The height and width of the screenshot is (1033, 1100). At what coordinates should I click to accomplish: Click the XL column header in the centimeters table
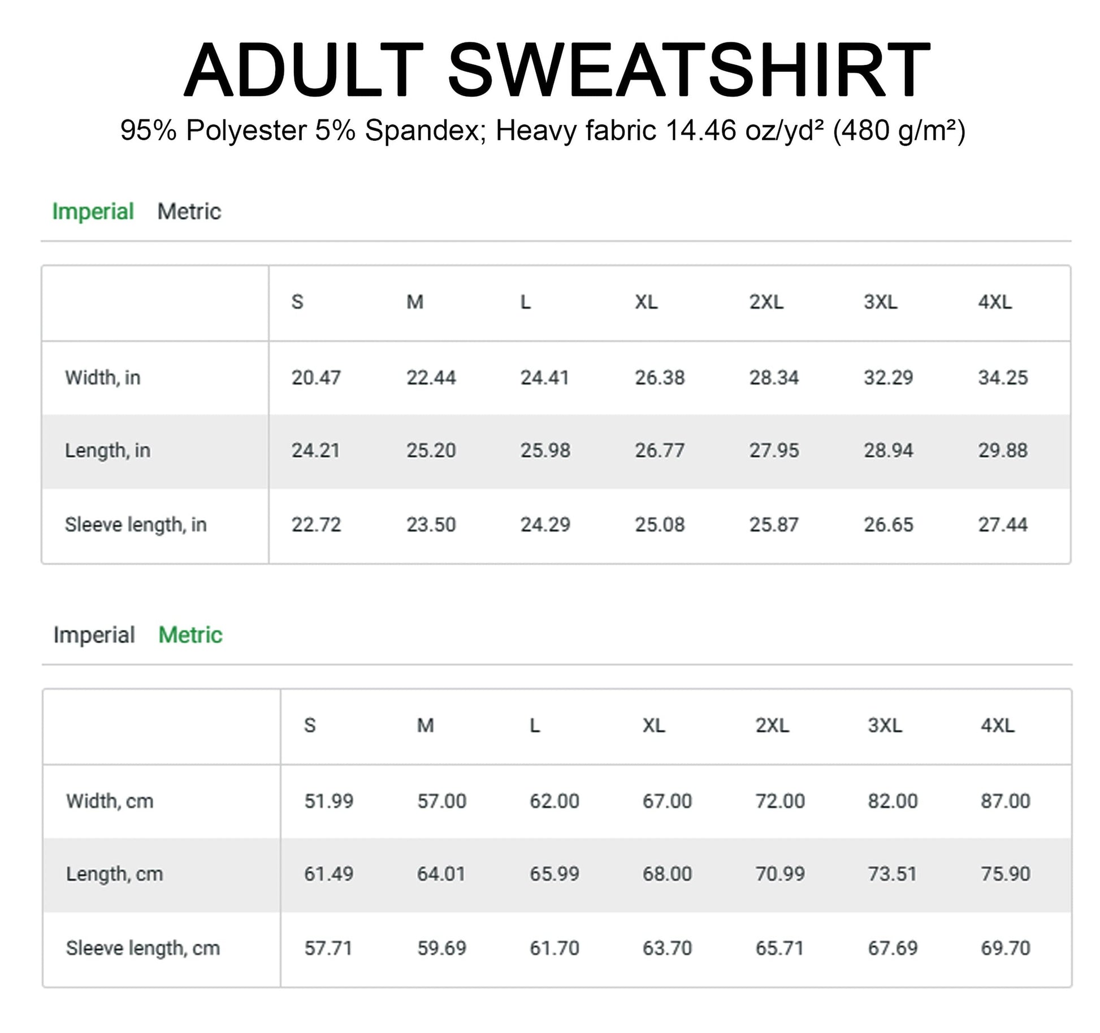(653, 725)
